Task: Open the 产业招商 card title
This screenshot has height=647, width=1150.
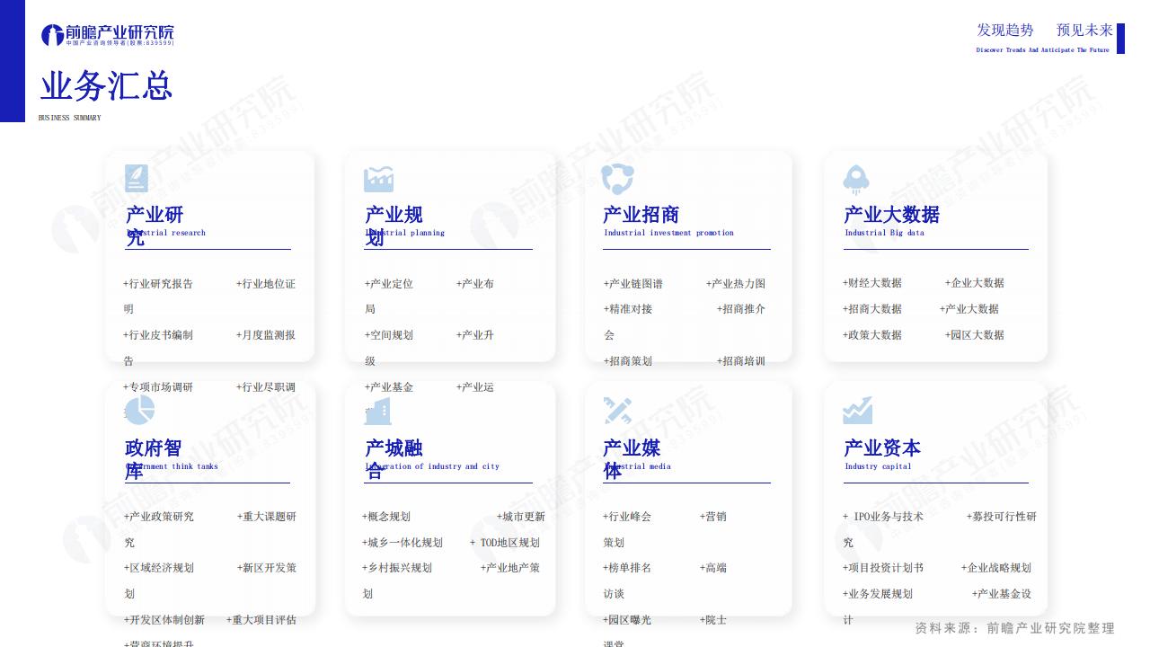Action: [641, 215]
